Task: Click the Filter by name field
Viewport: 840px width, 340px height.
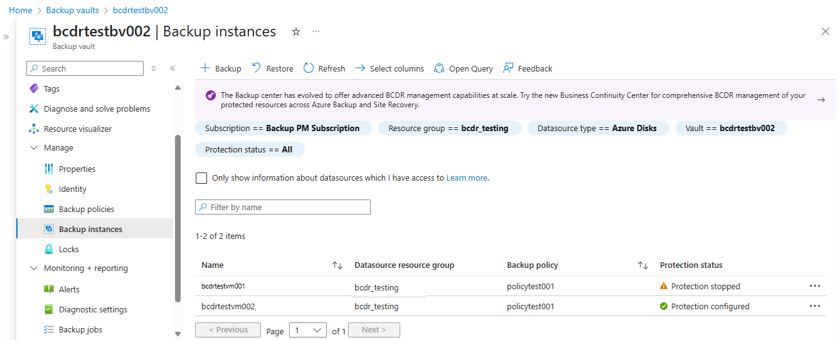Action: 283,207
